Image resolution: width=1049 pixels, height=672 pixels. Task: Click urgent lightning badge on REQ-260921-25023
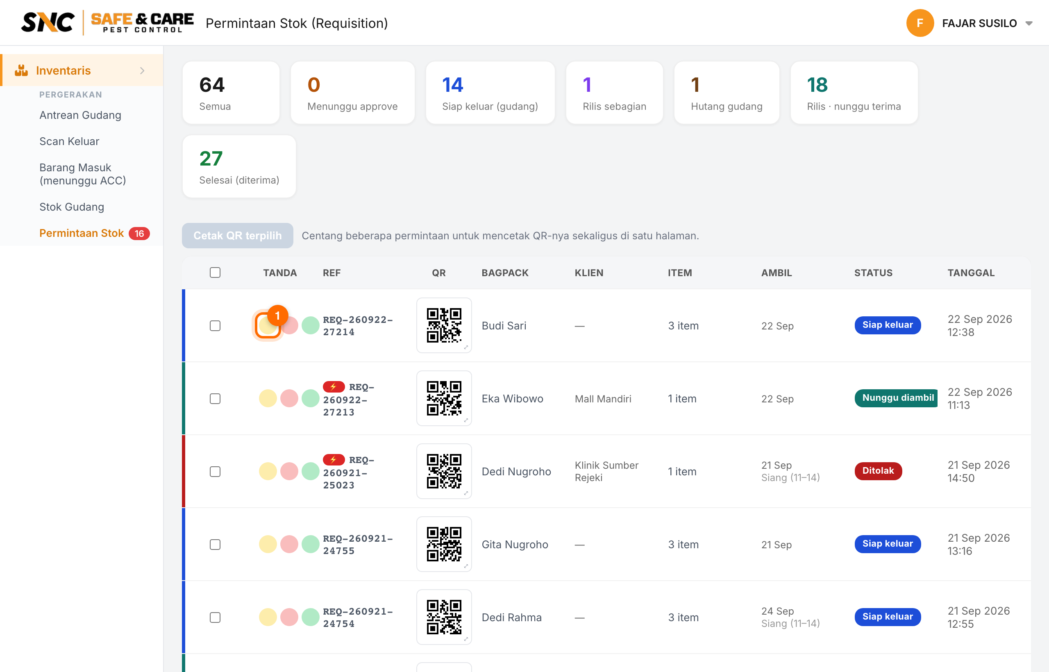tap(334, 459)
